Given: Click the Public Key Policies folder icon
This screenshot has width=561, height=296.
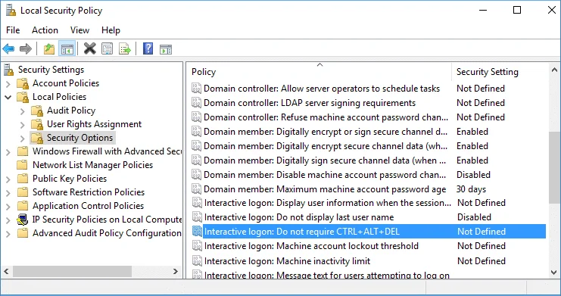Looking at the screenshot, I should 23,179.
